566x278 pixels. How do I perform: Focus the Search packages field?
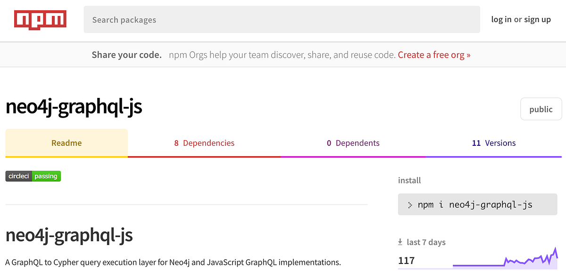(282, 20)
